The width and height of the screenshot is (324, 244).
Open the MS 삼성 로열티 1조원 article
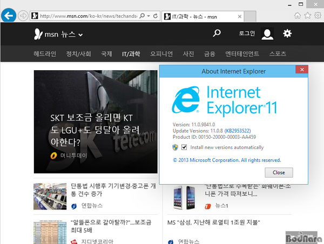point(213,222)
